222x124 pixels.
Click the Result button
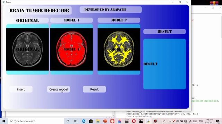(94, 89)
